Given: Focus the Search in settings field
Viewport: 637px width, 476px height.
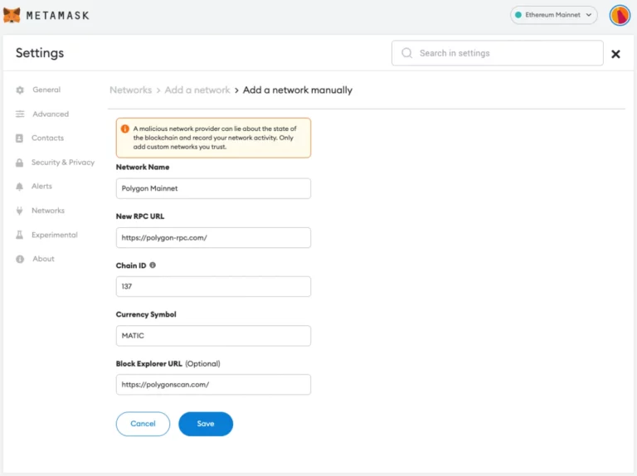Looking at the screenshot, I should (498, 53).
